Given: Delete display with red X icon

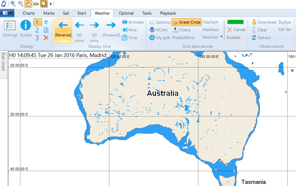Looking at the screenshot, I should tap(46, 38).
